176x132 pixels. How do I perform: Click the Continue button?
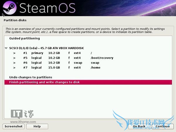coord(163,126)
